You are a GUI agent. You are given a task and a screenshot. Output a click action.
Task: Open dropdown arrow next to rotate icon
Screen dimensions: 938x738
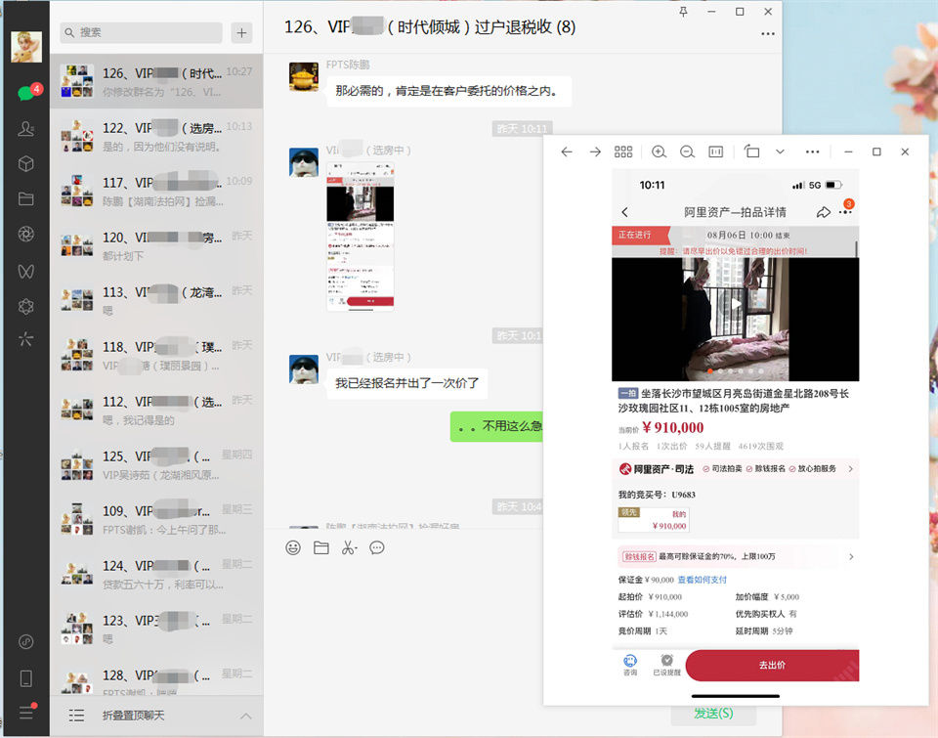[x=780, y=152]
